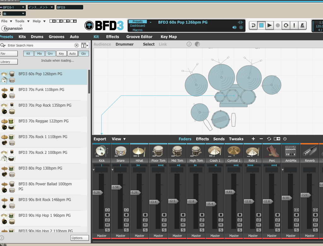Screen dimensions: 323x246
Task: Toggle the Kit preset filter
Action: click(28, 53)
